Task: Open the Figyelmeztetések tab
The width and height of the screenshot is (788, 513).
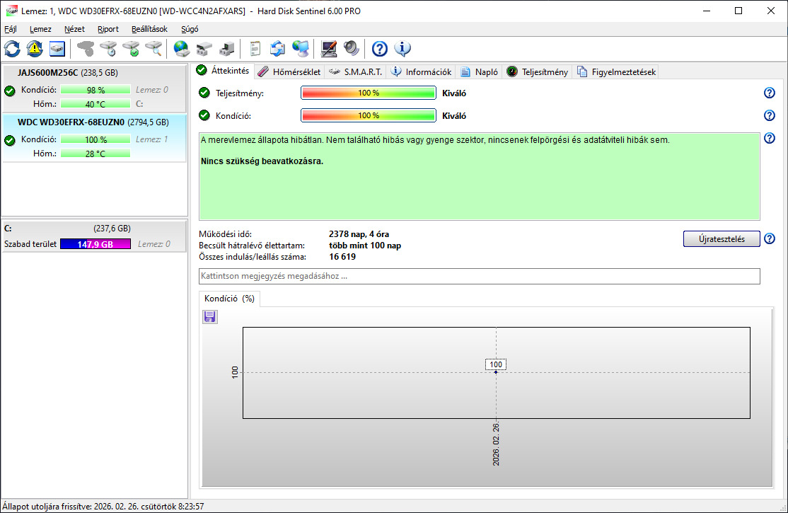Action: (x=617, y=71)
